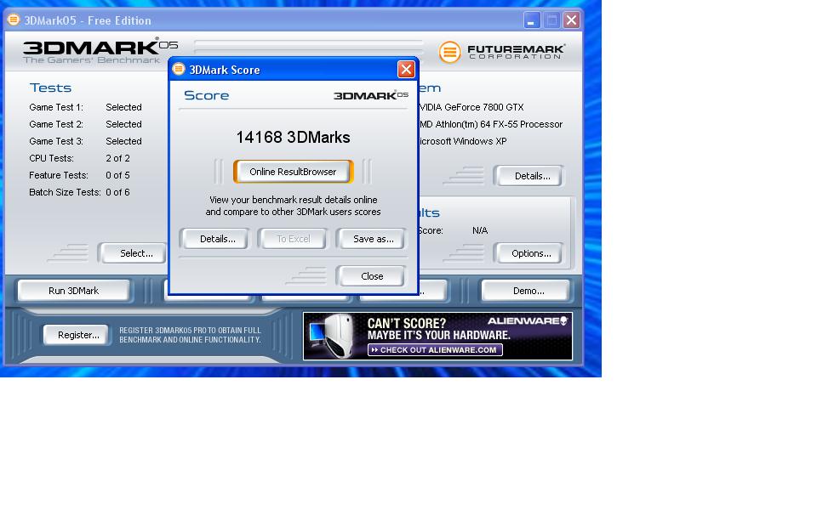Click the greyed To Excel button

click(x=293, y=239)
